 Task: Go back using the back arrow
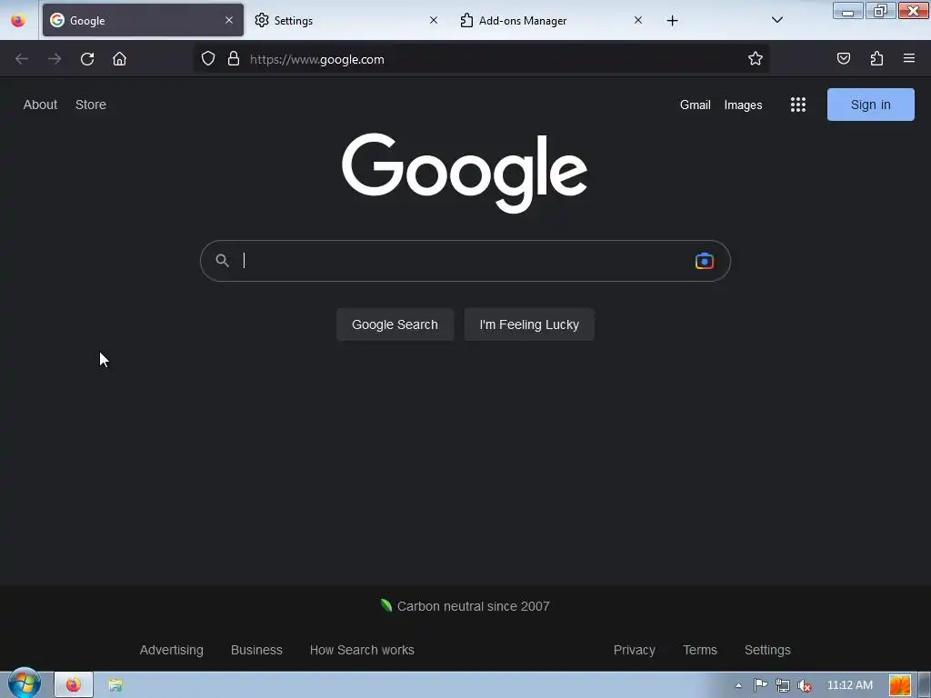pos(22,59)
